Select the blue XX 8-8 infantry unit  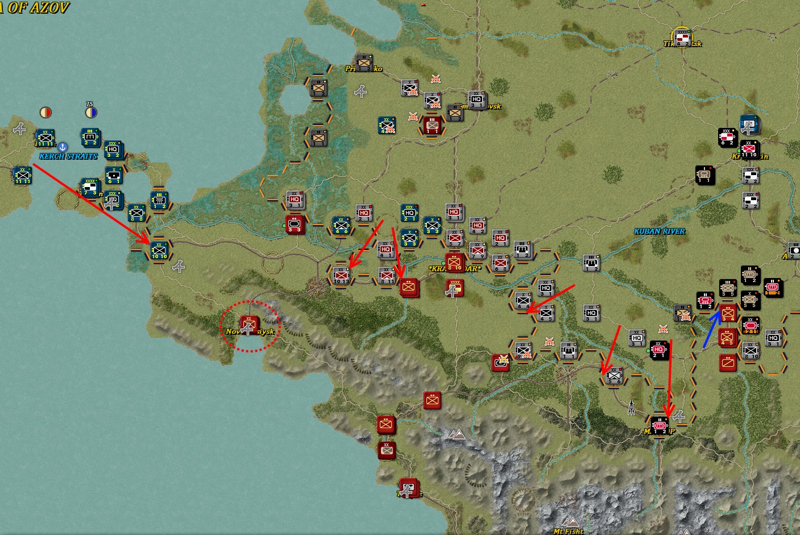click(x=136, y=213)
